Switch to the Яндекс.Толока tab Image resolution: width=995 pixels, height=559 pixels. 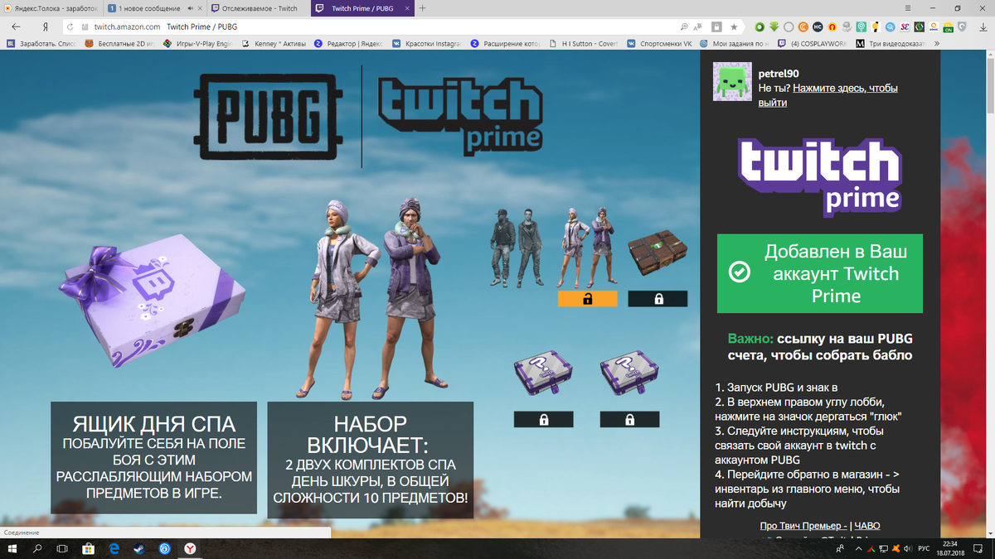[x=51, y=8]
